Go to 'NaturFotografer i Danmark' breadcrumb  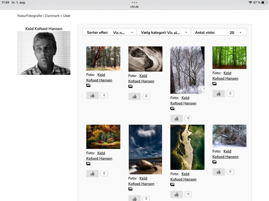tap(38, 16)
